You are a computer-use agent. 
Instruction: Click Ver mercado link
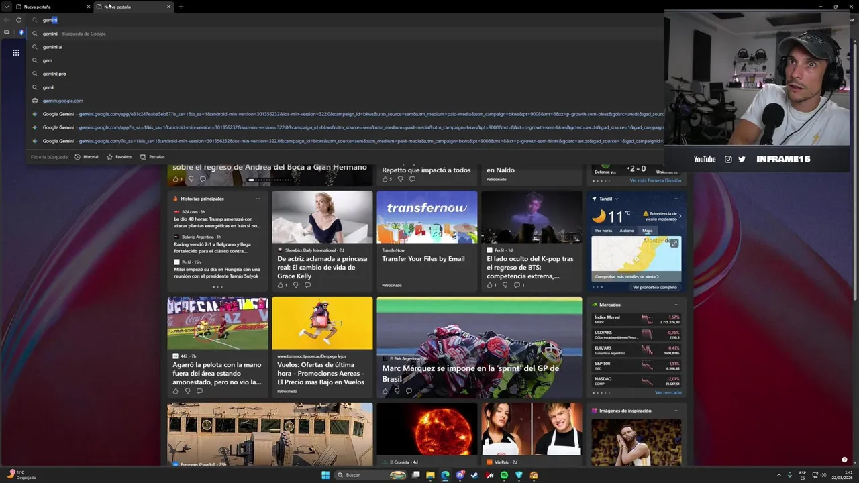668,392
